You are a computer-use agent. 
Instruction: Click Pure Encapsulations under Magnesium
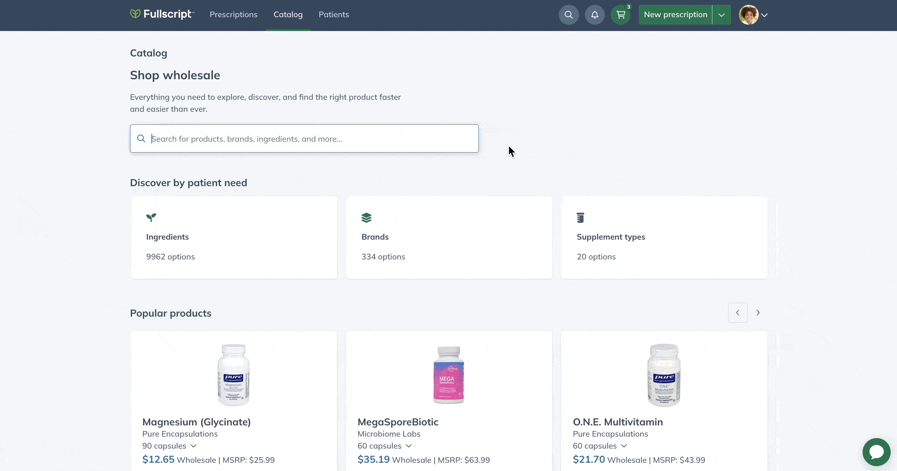coord(180,434)
